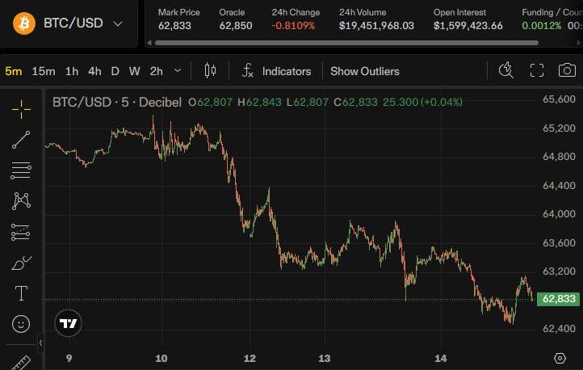Screen dimensions: 583x370
Task: Select the trend line drawing tool
Action: point(21,140)
